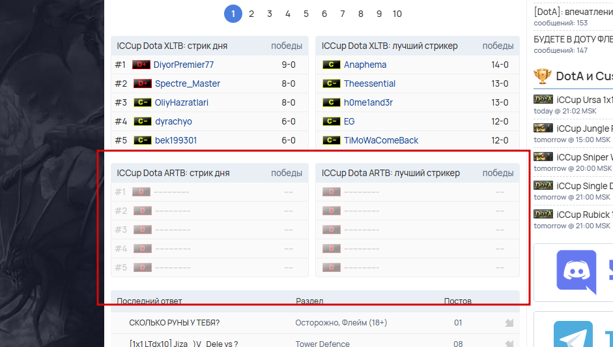
Task: Click the DotA logo beside iCCup Single
Action: click(x=543, y=185)
